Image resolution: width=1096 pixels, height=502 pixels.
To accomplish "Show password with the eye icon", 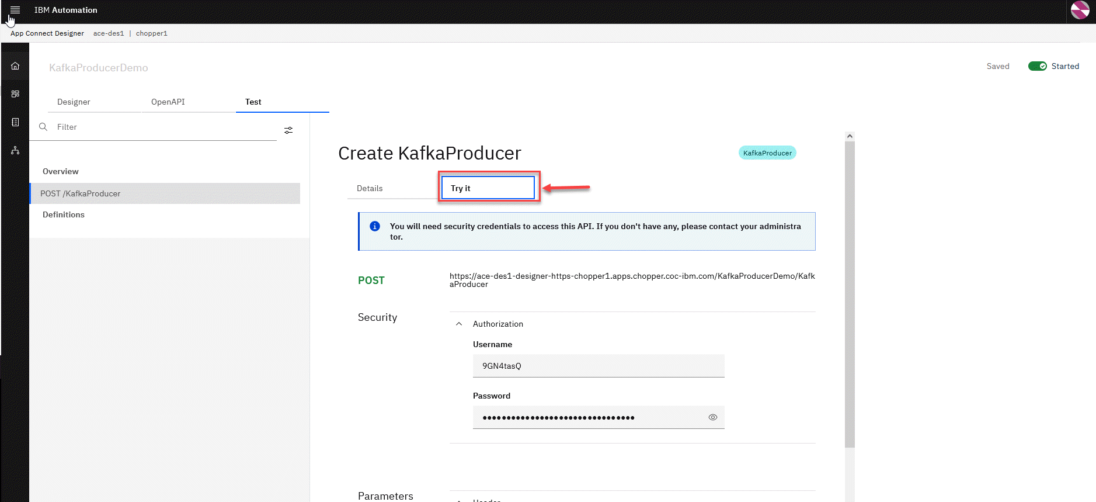I will tap(712, 417).
